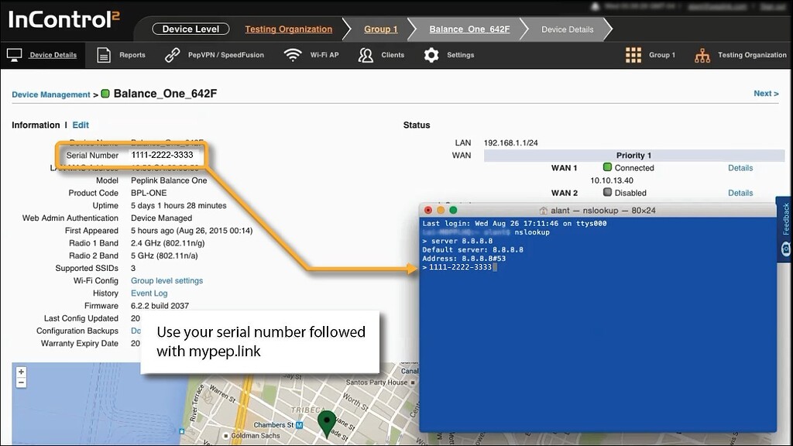Open Group level settings link
The image size is (793, 446).
166,281
